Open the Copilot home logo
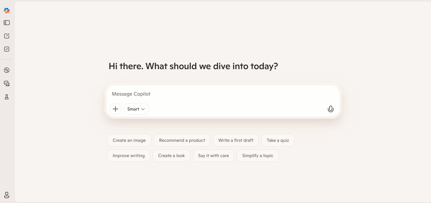Viewport: 431px width, 203px height. (6, 10)
